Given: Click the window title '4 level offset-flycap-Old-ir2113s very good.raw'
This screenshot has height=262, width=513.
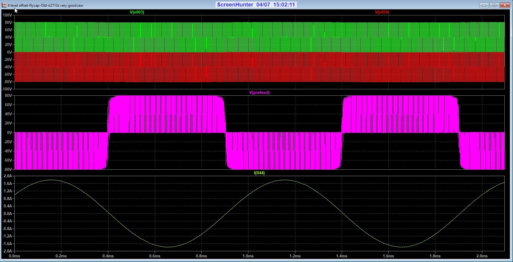Looking at the screenshot, I should pyautogui.click(x=45, y=6).
